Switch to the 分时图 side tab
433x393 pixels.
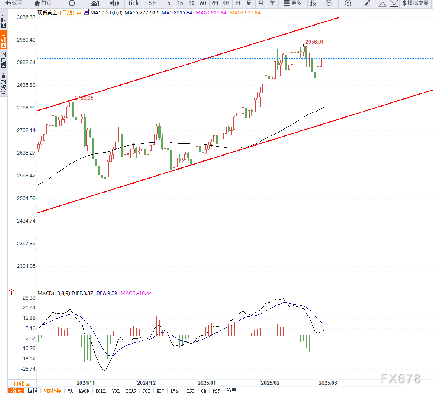point(3,20)
